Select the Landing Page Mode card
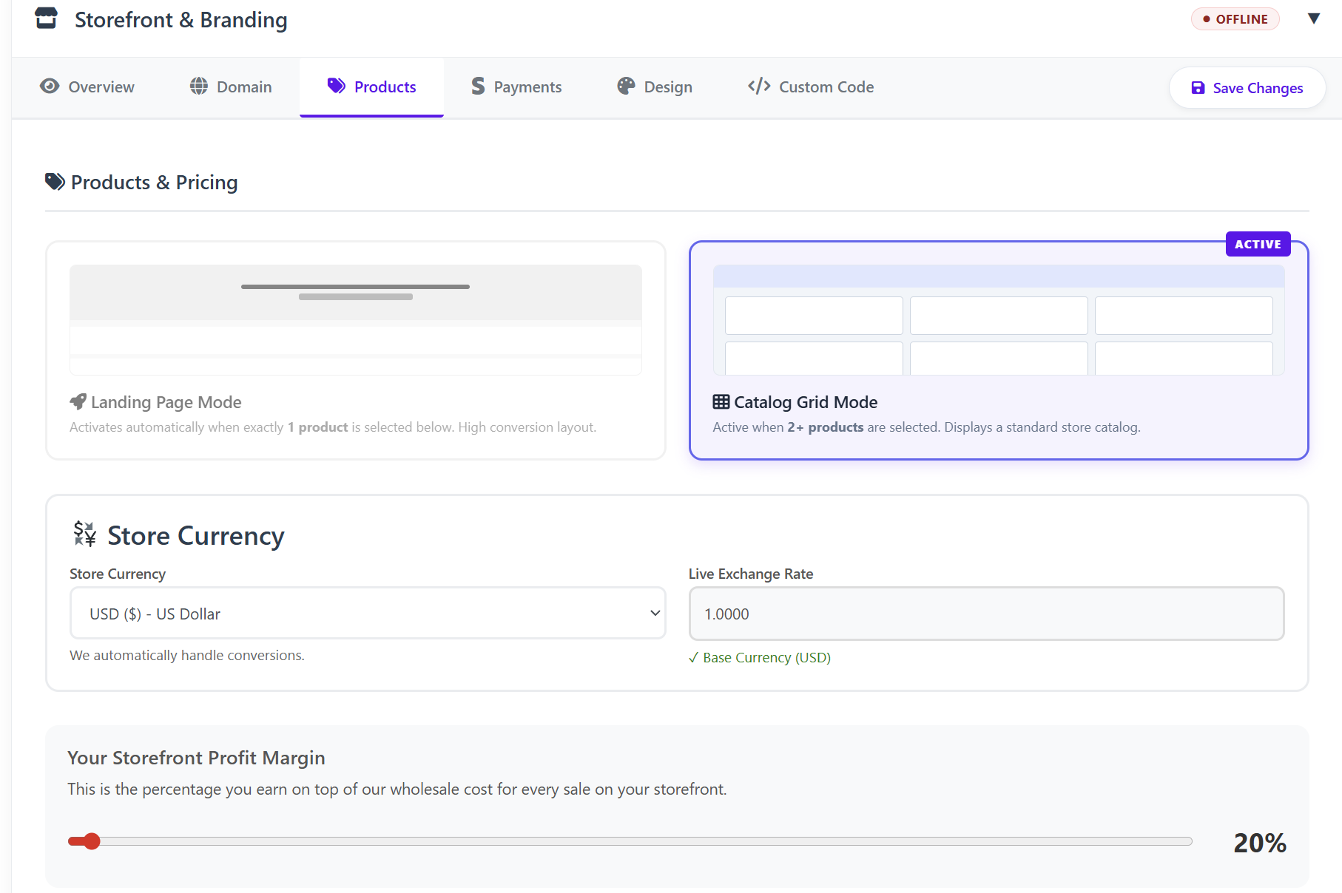1342x893 pixels. [355, 350]
